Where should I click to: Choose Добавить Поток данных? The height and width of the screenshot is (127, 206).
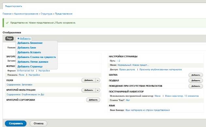point(33,62)
